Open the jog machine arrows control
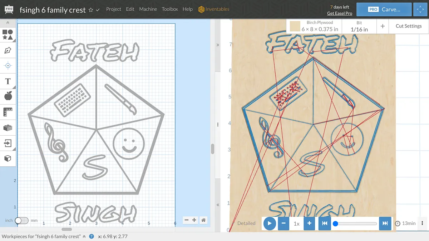 click(420, 10)
